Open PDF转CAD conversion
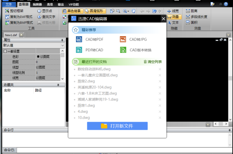233x154 pixels. tap(89, 50)
